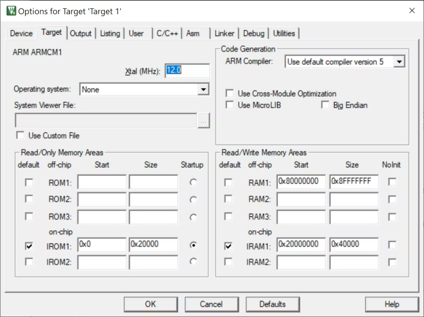The image size is (424, 317).
Task: Check the RAM1 default checkbox
Action: pos(228,182)
